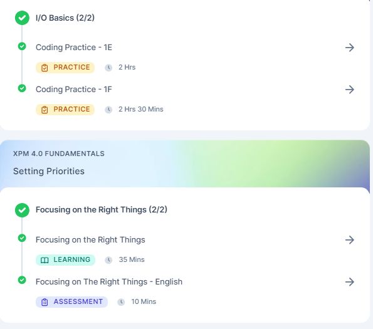Click clock icon beside 2 Hrs
This screenshot has height=329, width=373.
(x=108, y=68)
